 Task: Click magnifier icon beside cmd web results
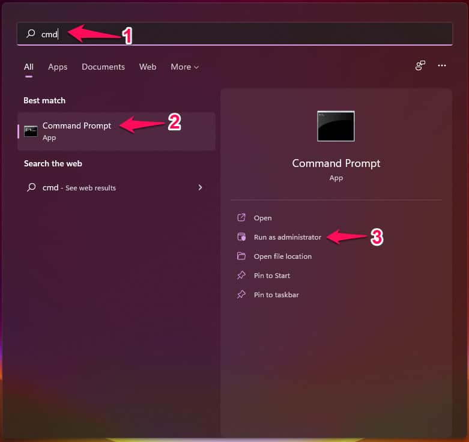pos(31,187)
